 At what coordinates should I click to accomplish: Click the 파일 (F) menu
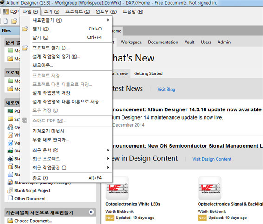tap(30, 12)
